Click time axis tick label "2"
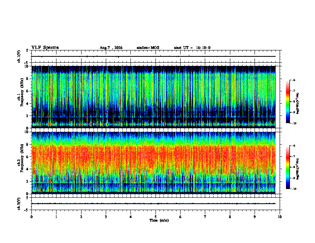 [81, 217]
